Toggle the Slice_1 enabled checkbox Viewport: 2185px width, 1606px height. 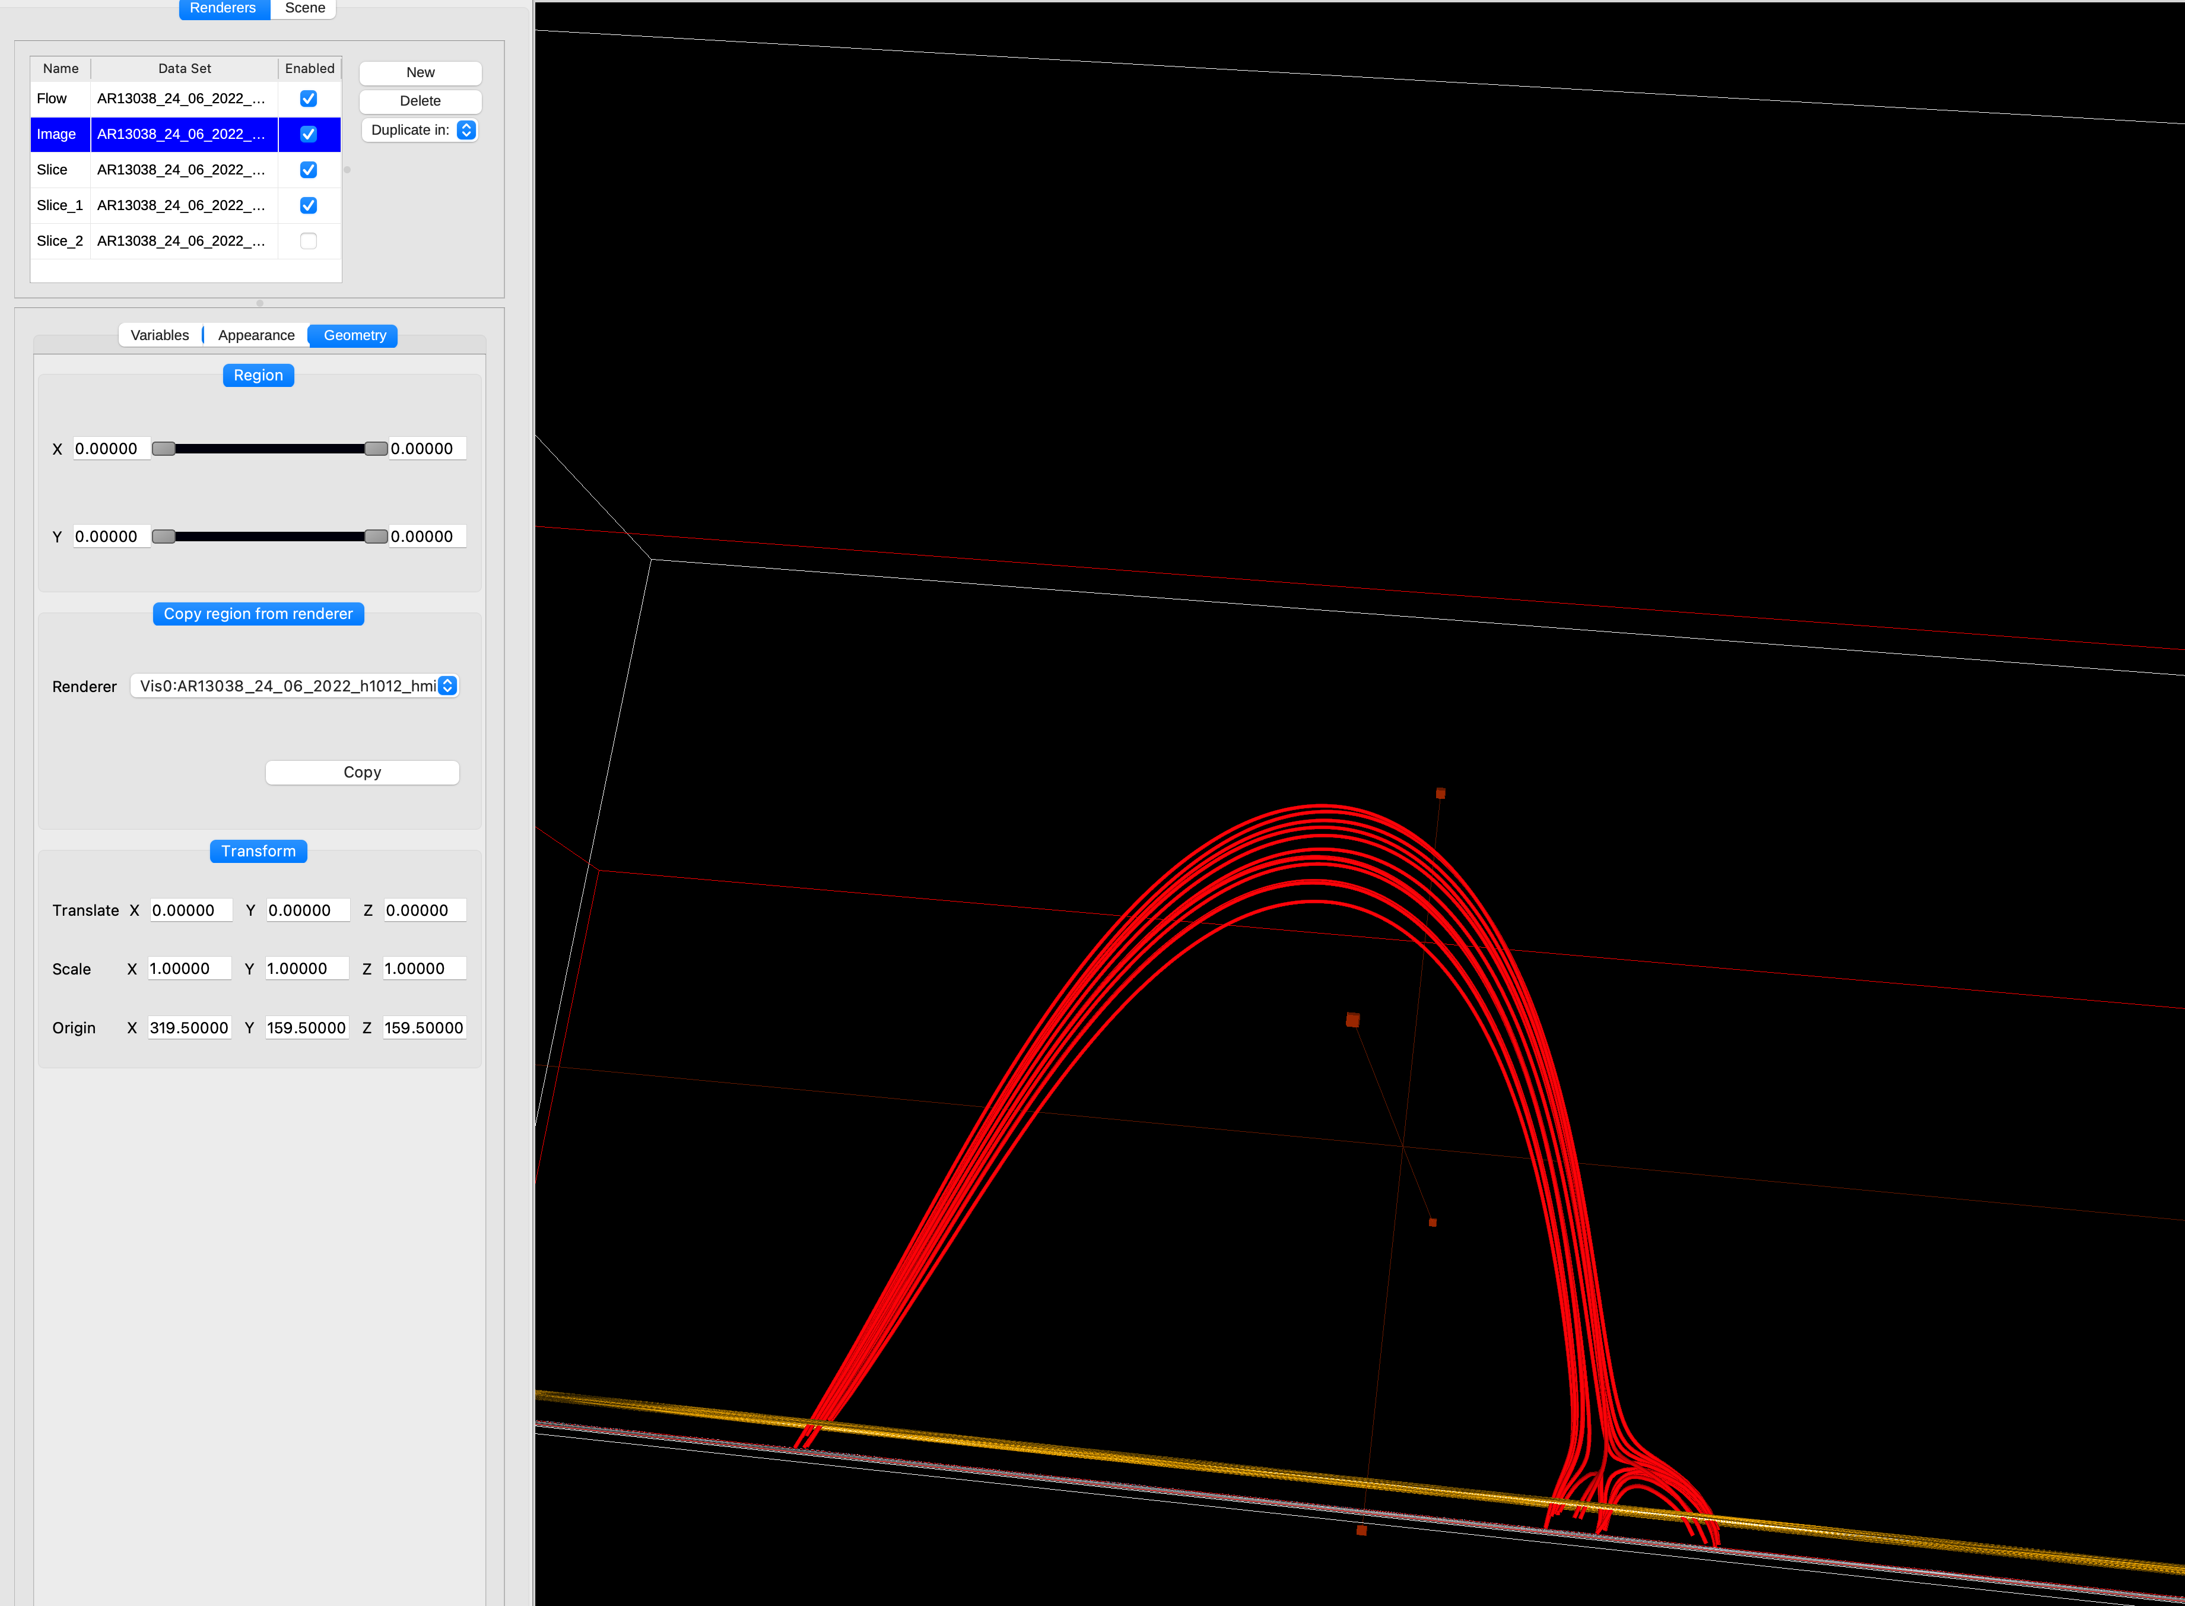[x=308, y=205]
